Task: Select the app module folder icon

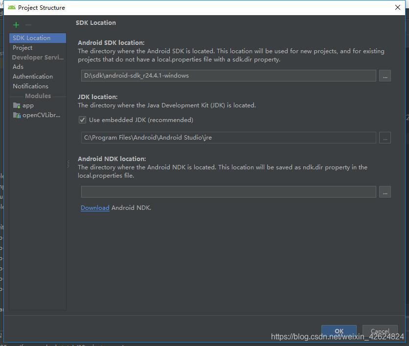Action: pos(17,105)
